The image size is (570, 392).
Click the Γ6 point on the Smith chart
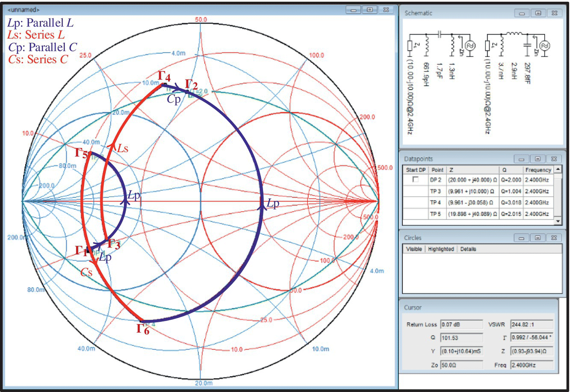143,321
